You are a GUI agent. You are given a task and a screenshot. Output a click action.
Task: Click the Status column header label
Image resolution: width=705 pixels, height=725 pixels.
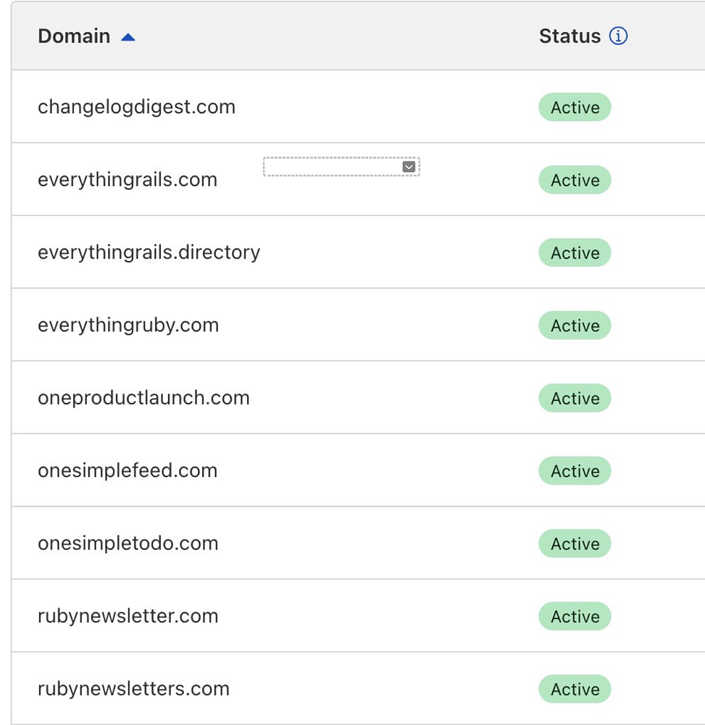(x=570, y=36)
